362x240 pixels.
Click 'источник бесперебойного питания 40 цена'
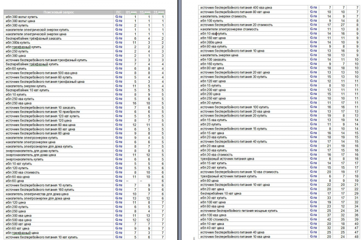(x=232, y=232)
